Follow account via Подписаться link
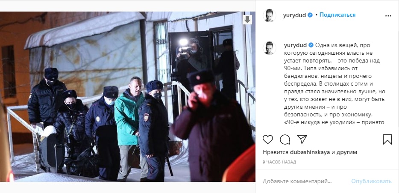This screenshot has height=193, width=399. click(337, 15)
